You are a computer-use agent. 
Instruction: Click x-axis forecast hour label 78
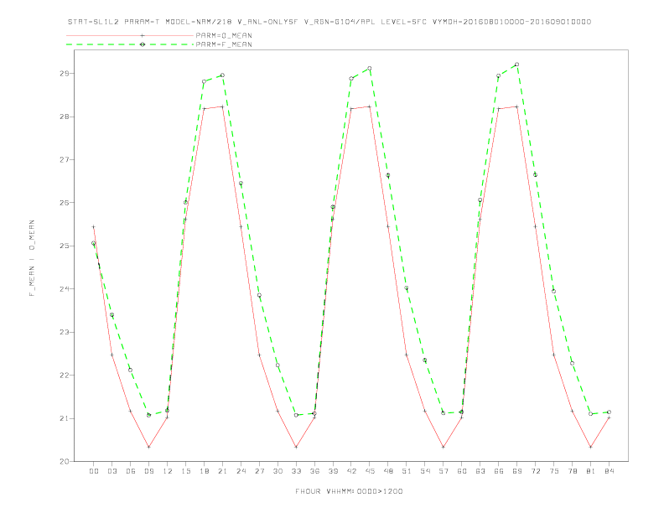(572, 471)
